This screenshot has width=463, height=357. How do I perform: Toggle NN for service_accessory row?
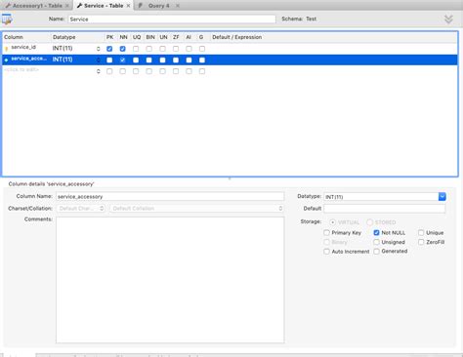pos(122,60)
